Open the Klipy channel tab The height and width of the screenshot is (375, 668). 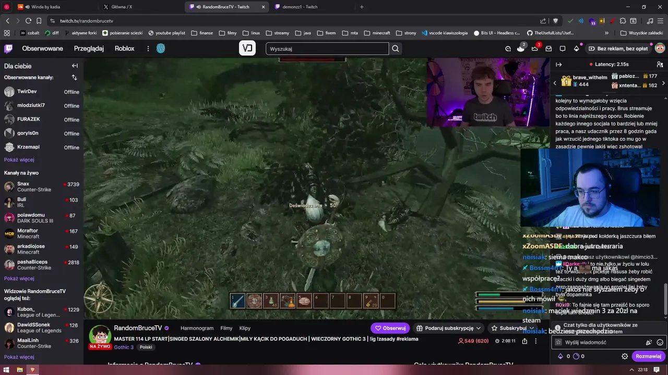pyautogui.click(x=245, y=328)
